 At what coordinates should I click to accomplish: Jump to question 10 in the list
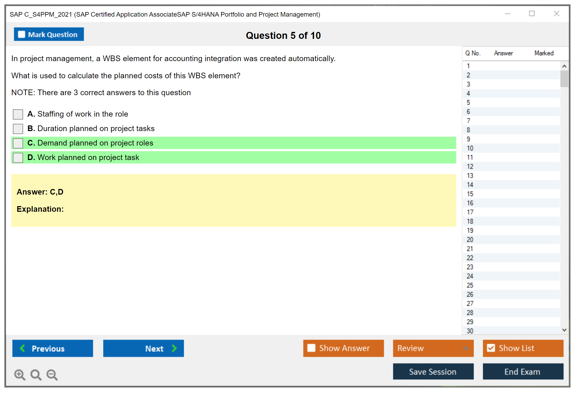tap(470, 148)
